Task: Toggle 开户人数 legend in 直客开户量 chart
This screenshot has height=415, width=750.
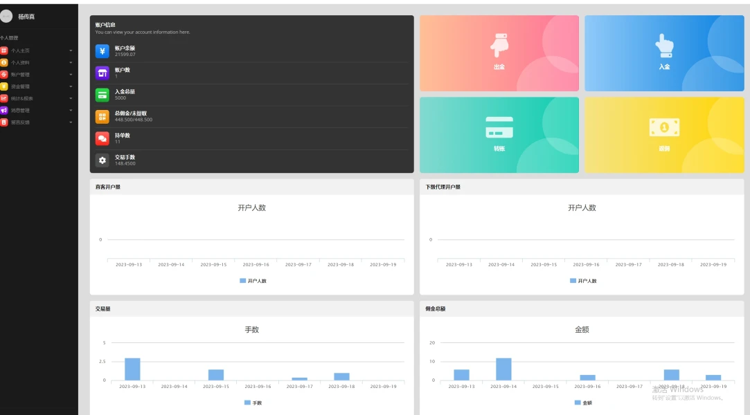Action: 253,281
